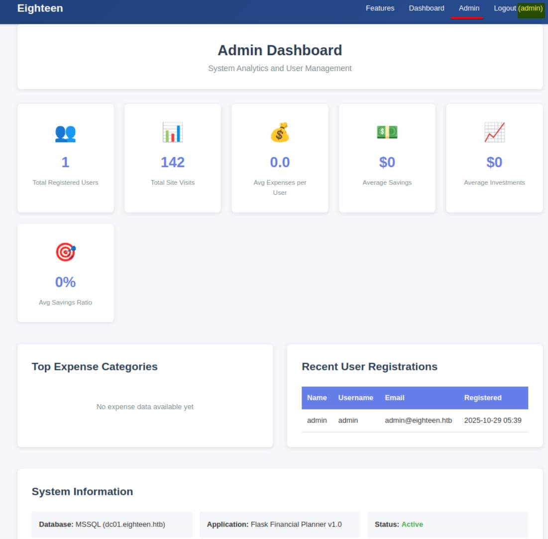Click the bullseye target savings ratio icon
The width and height of the screenshot is (548, 539).
click(66, 252)
